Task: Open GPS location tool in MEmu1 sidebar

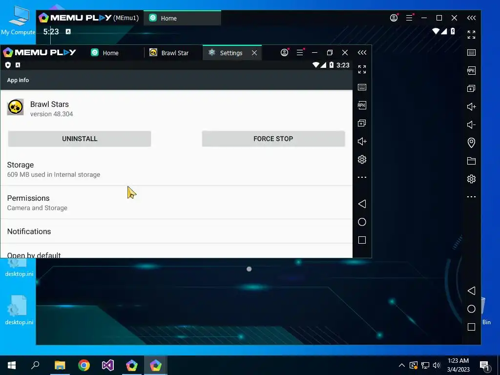Action: pyautogui.click(x=471, y=143)
